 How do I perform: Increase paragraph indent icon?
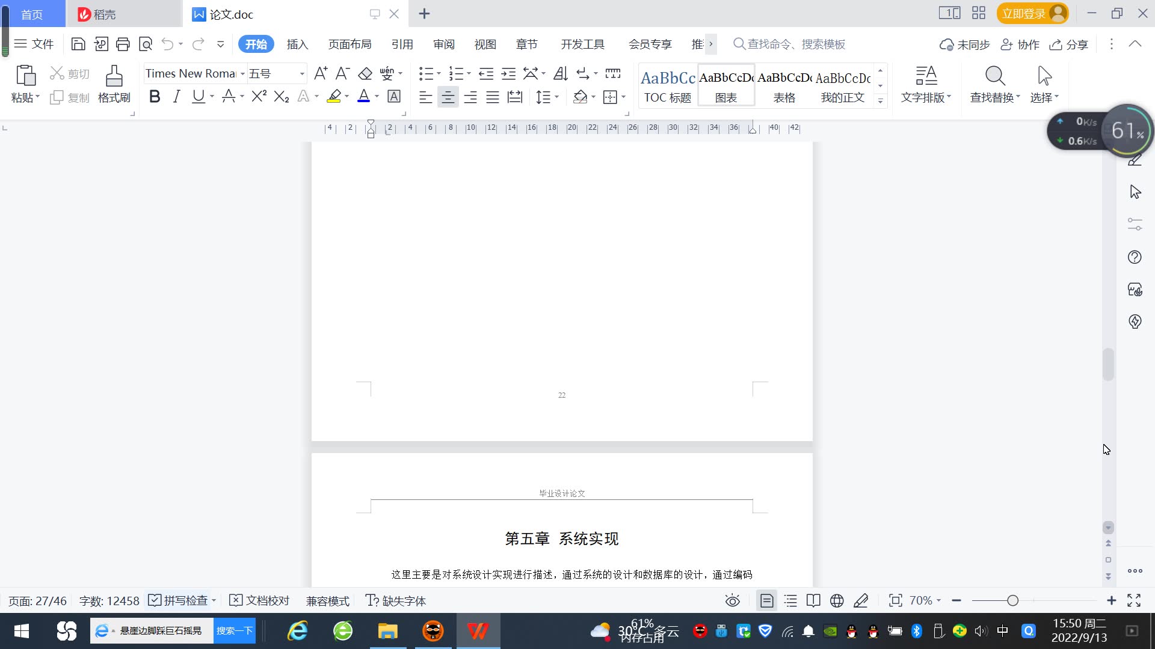pos(508,73)
